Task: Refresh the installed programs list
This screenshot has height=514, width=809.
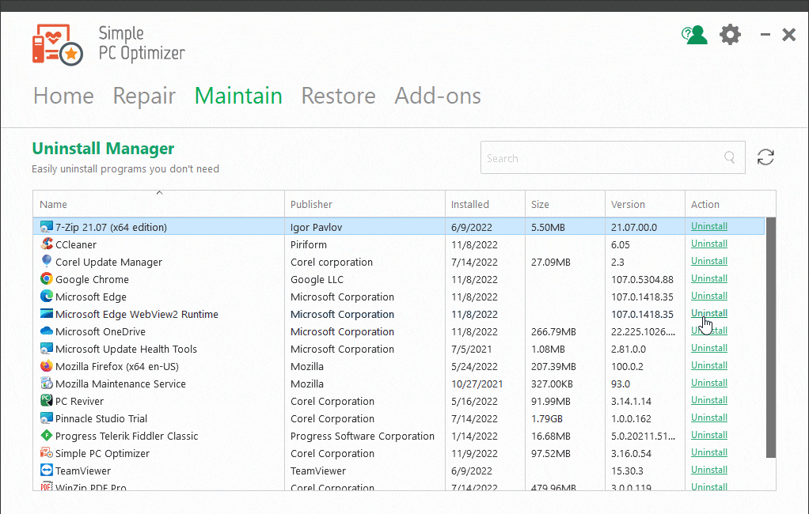Action: pyautogui.click(x=765, y=157)
